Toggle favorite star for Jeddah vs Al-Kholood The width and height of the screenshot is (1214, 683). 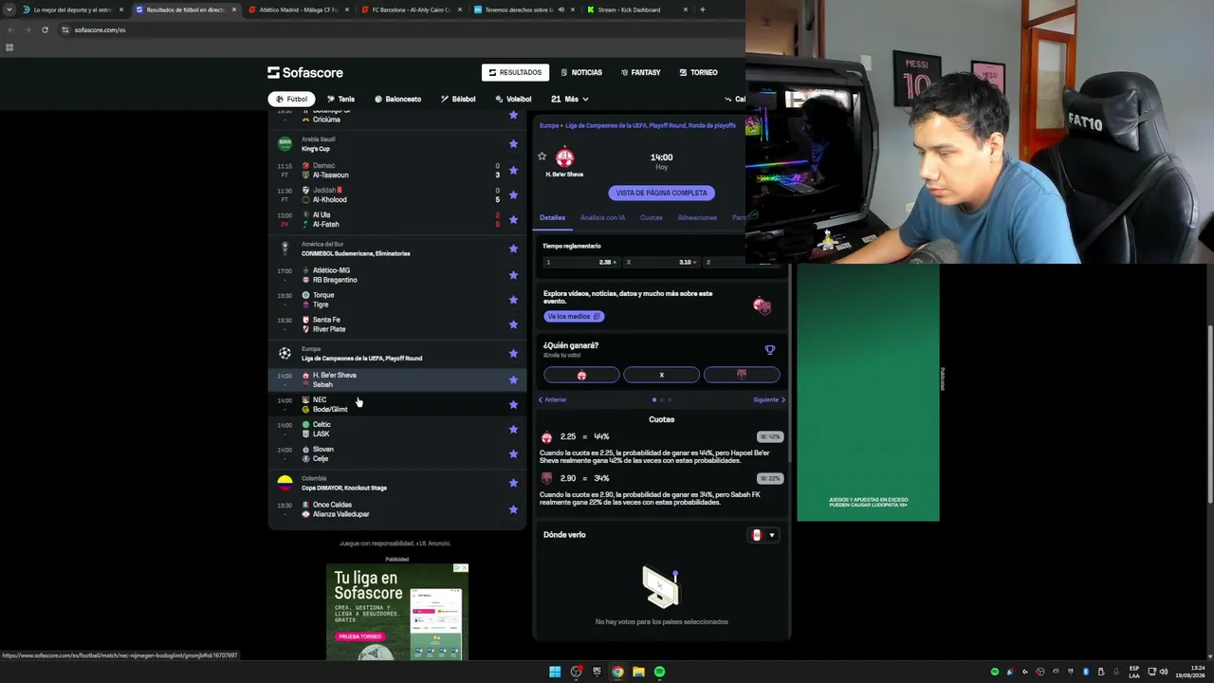(x=513, y=194)
